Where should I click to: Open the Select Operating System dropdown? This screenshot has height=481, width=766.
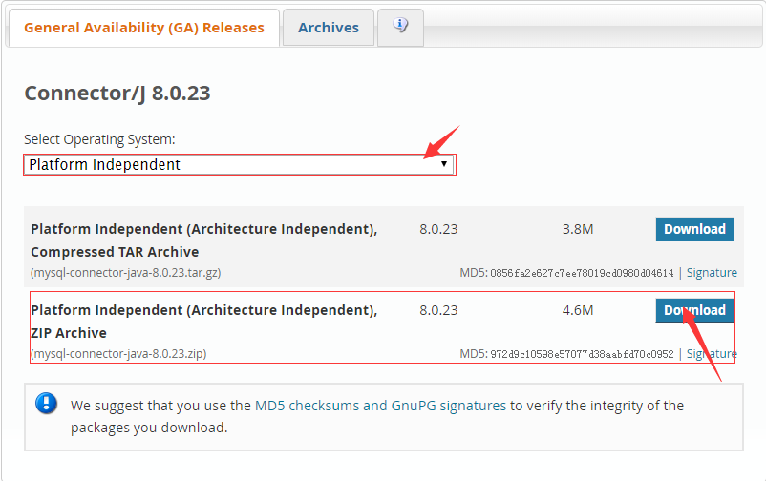pyautogui.click(x=240, y=164)
